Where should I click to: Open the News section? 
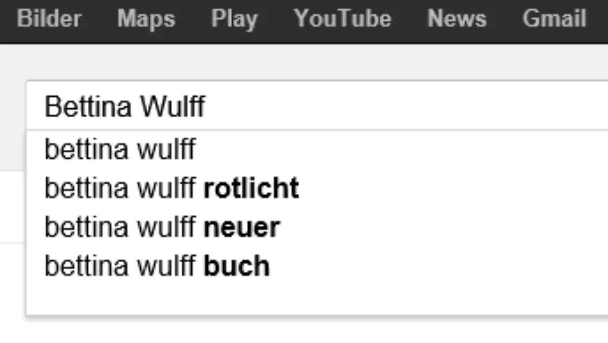(x=457, y=18)
